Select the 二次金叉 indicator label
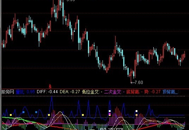Viewport: 189px width, 130px height. [114, 92]
